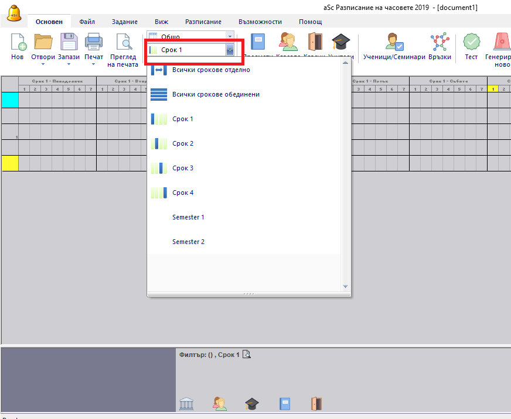Click the yellow cell in timetable's left column
This screenshot has width=511, height=419.
pyautogui.click(x=10, y=163)
